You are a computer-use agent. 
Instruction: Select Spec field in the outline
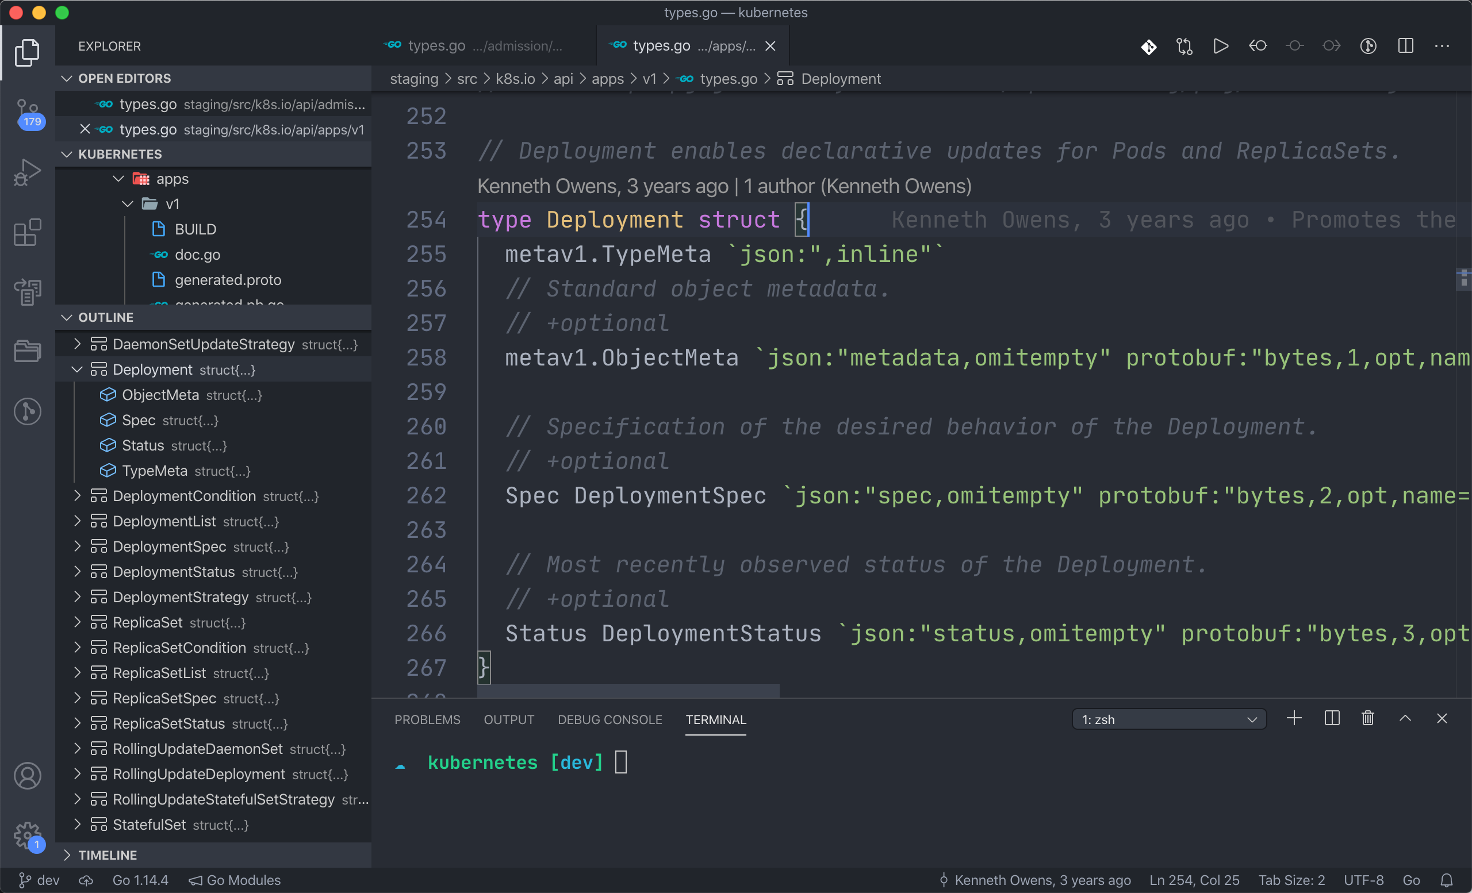139,419
